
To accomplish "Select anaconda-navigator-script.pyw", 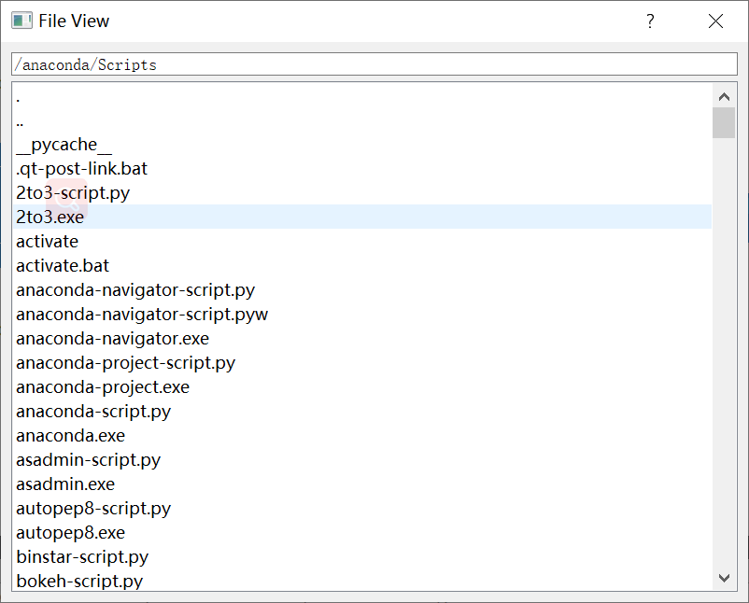I will (x=362, y=315).
